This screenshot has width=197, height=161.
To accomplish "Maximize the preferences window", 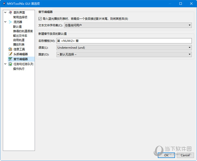I will tap(181, 4).
